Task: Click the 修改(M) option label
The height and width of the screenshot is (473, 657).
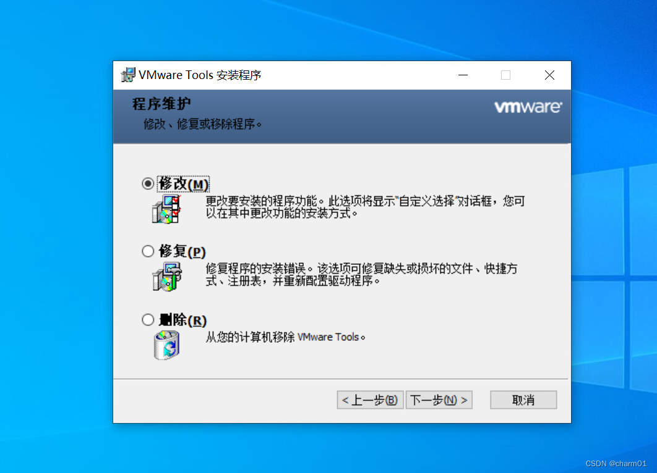Action: [x=183, y=184]
